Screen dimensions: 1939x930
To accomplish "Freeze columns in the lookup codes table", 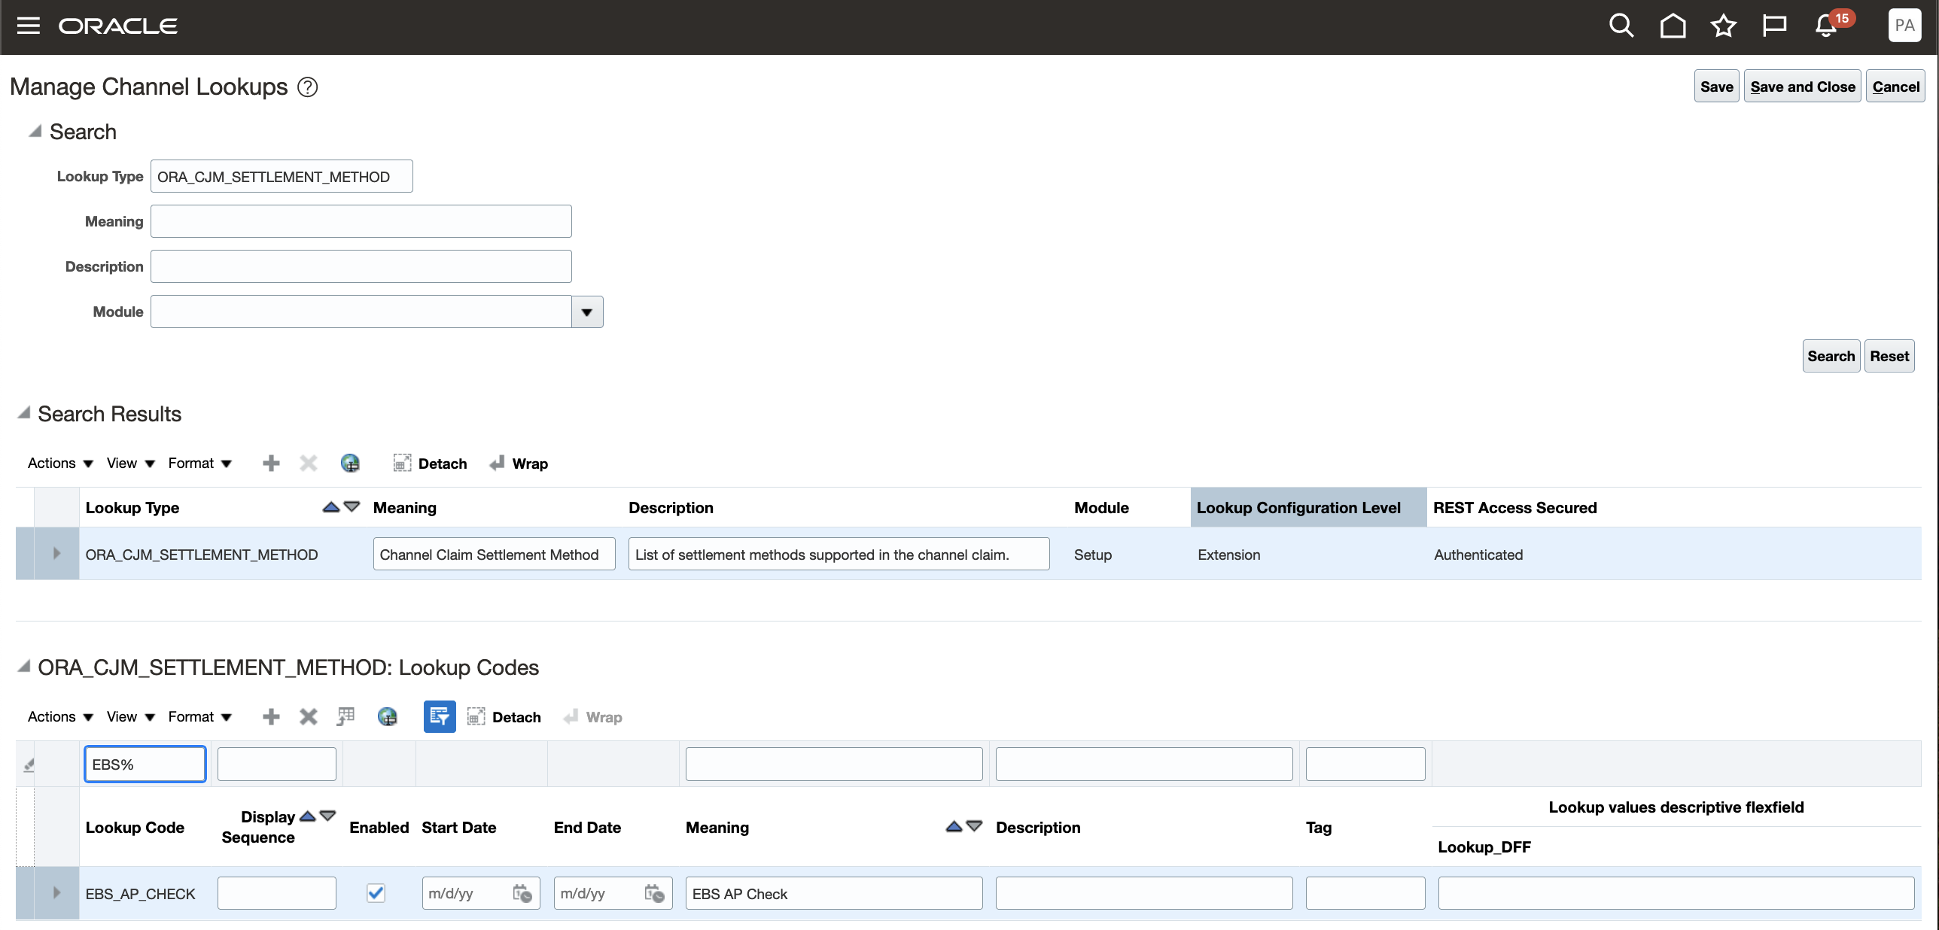I will tap(345, 716).
